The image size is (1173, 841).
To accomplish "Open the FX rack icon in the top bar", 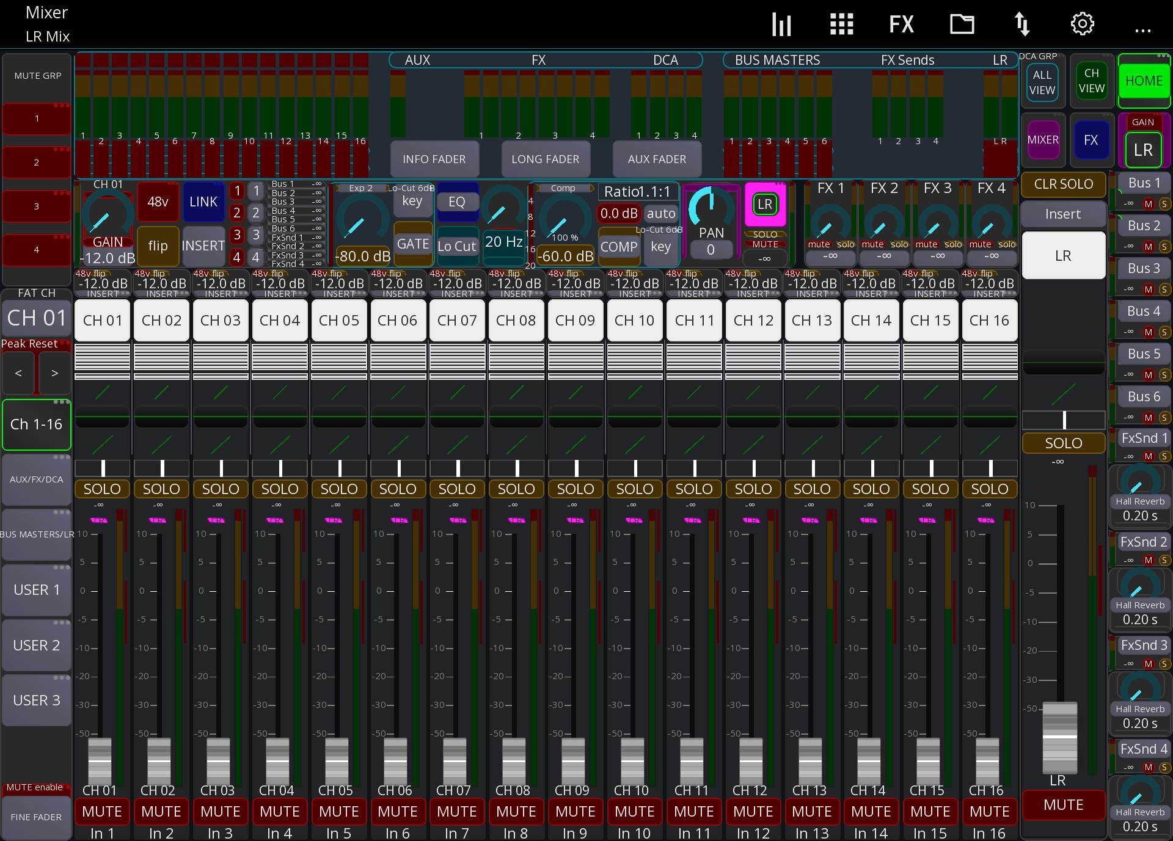I will 901,24.
